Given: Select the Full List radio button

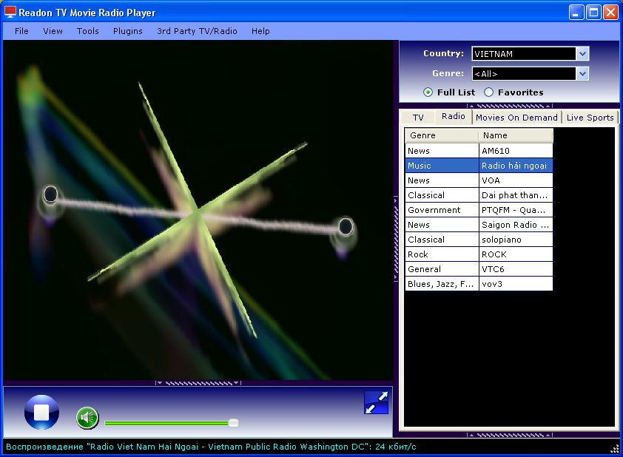Looking at the screenshot, I should tap(428, 92).
